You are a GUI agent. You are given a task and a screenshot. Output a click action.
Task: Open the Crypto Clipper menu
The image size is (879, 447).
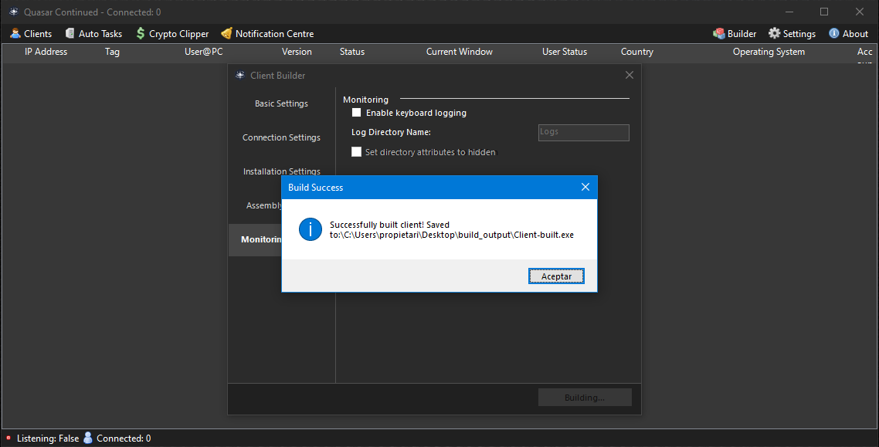172,34
